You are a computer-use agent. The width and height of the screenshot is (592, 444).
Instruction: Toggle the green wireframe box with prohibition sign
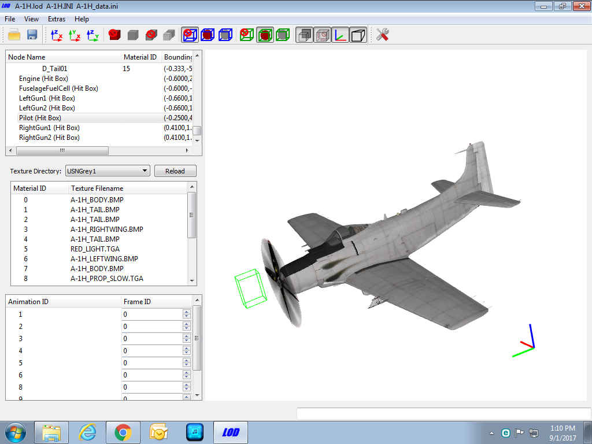pyautogui.click(x=247, y=35)
